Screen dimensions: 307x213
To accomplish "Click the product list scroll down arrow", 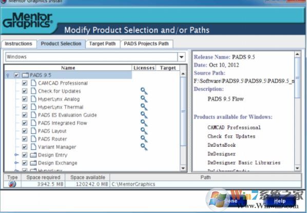I will click(x=183, y=168).
